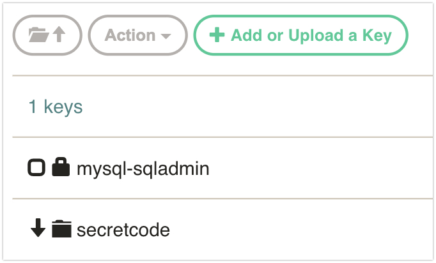Click the open folder icon
The width and height of the screenshot is (436, 263).
pyautogui.click(x=38, y=34)
